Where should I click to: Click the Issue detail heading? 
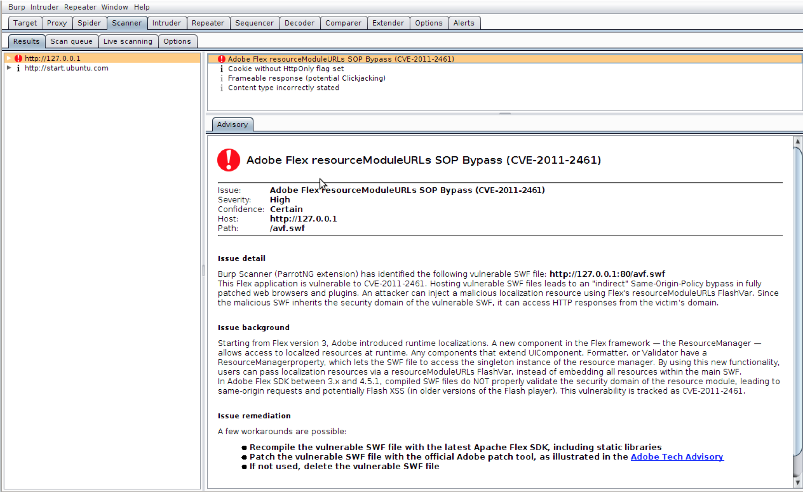[241, 258]
